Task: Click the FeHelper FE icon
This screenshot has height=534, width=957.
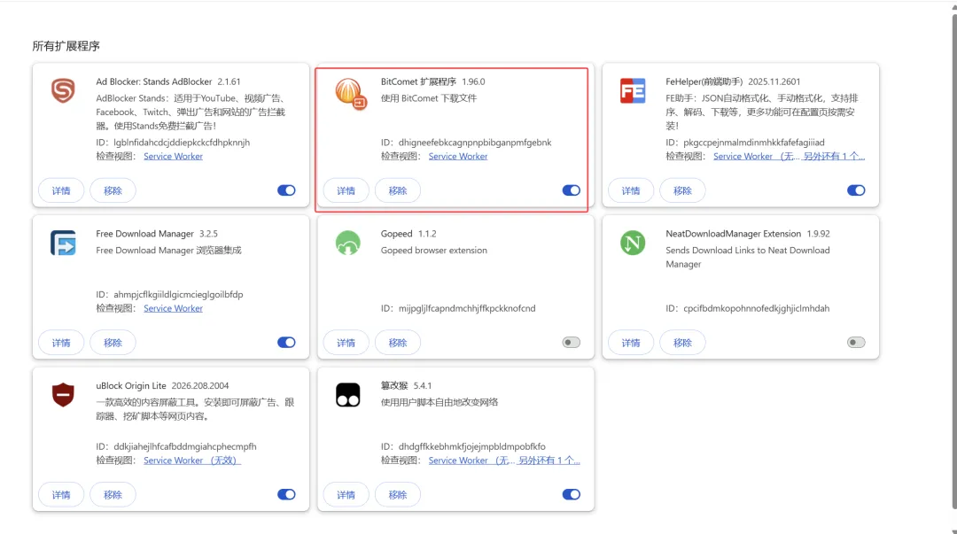Action: pos(633,91)
